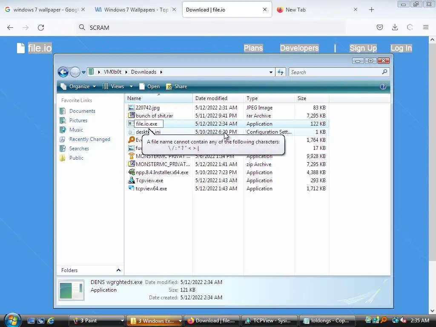Click the browser back arrow
Viewport: 436px width, 327px height.
point(10,28)
